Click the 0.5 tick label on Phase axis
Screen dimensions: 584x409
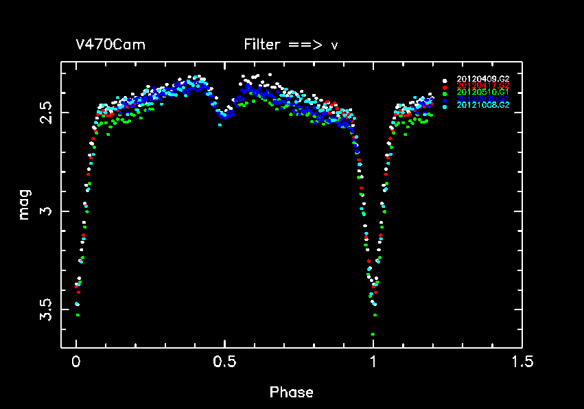click(x=224, y=362)
